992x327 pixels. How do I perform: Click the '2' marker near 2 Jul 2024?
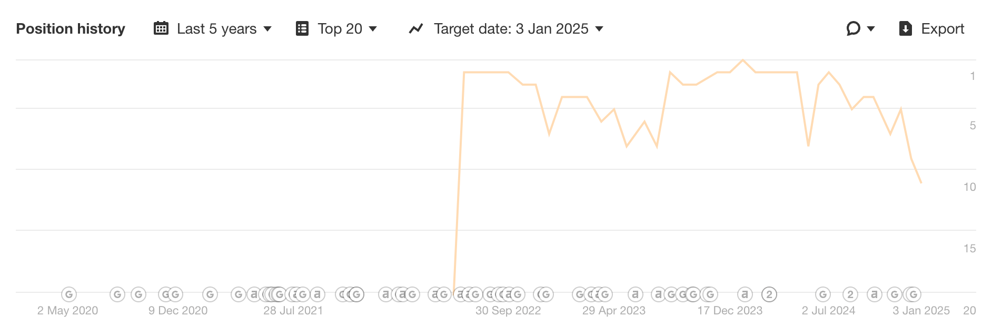pos(849,294)
